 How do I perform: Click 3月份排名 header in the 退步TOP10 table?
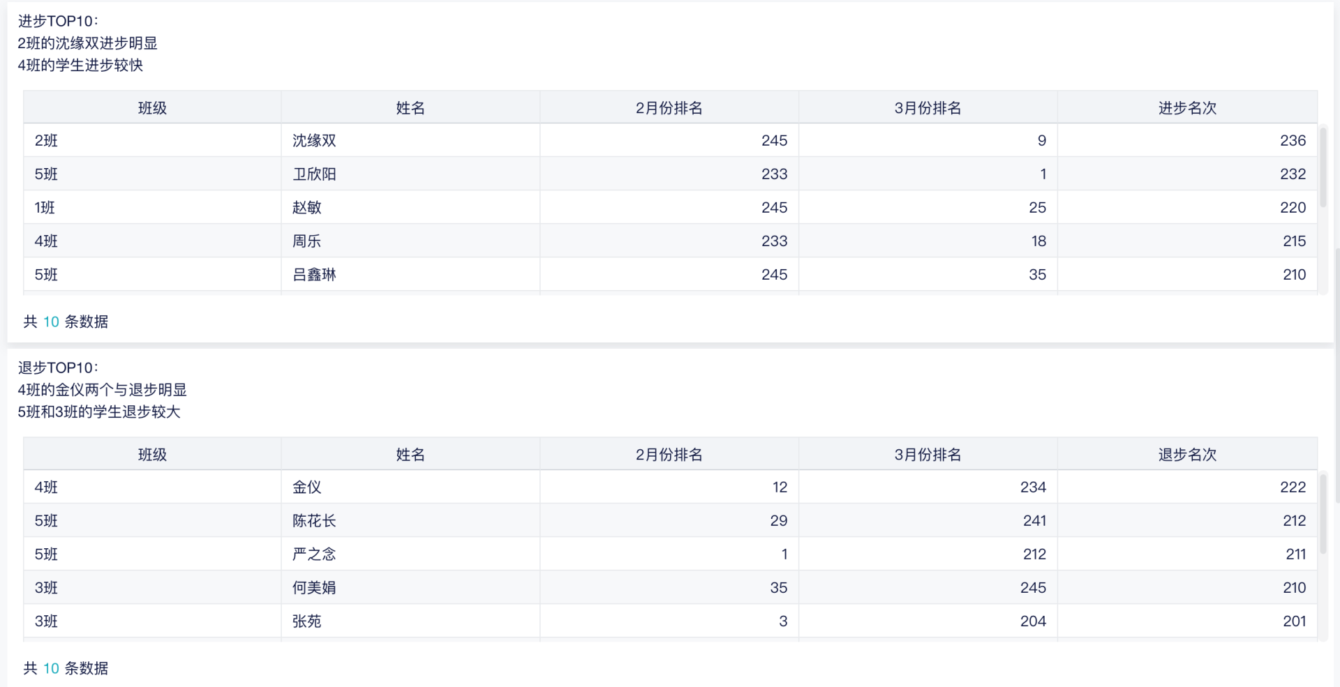click(928, 455)
